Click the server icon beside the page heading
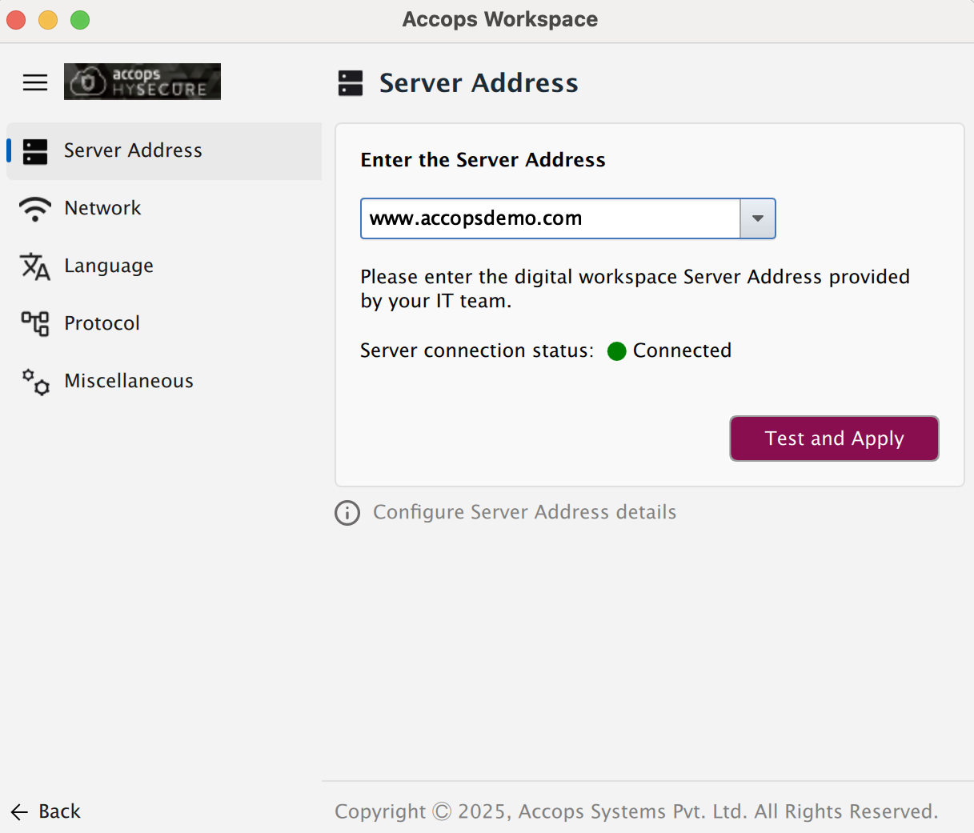This screenshot has width=974, height=833. pos(351,83)
